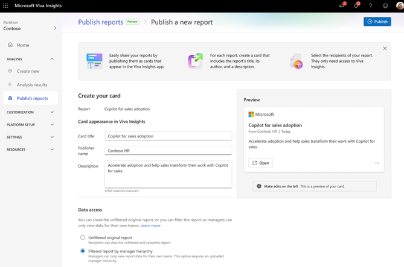404x267 pixels.
Task: Click the Card appearance in Viva Insights heading
Action: pos(112,122)
